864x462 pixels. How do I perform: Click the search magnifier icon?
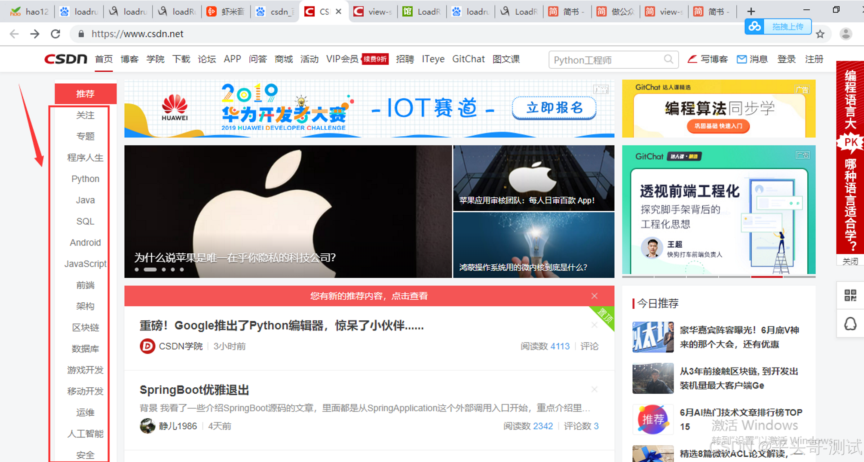tap(668, 59)
